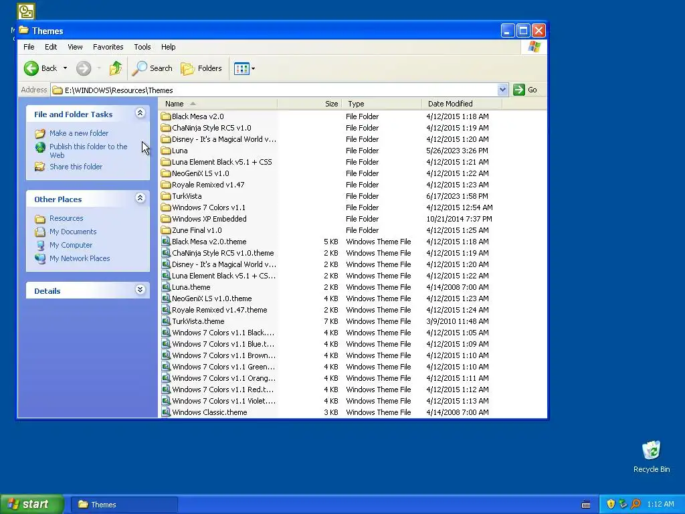The image size is (685, 514).
Task: Select Windows 7 Colors v1.1 Orange theme name
Action: click(223, 378)
